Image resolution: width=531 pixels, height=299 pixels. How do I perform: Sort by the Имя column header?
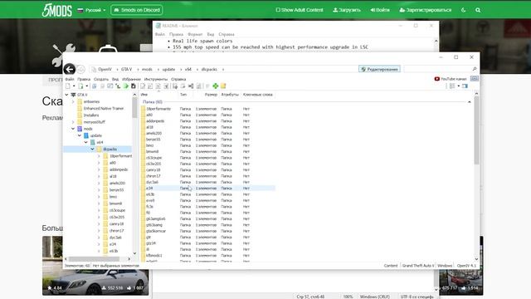(x=144, y=95)
